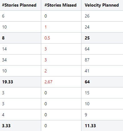
Task: Click the velocity planned value 41
Action: tap(87, 71)
